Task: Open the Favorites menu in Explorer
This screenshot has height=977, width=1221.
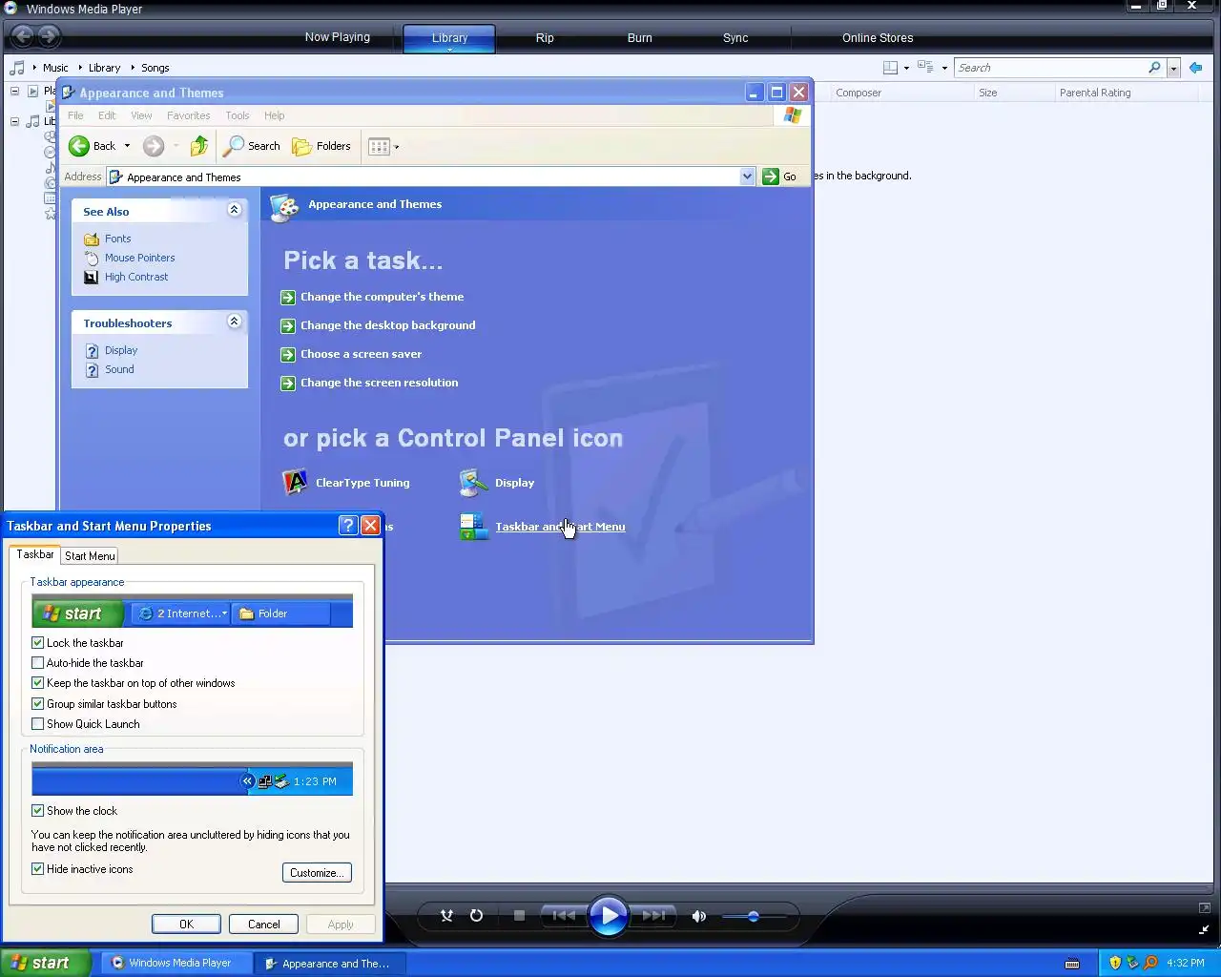Action: click(x=188, y=115)
